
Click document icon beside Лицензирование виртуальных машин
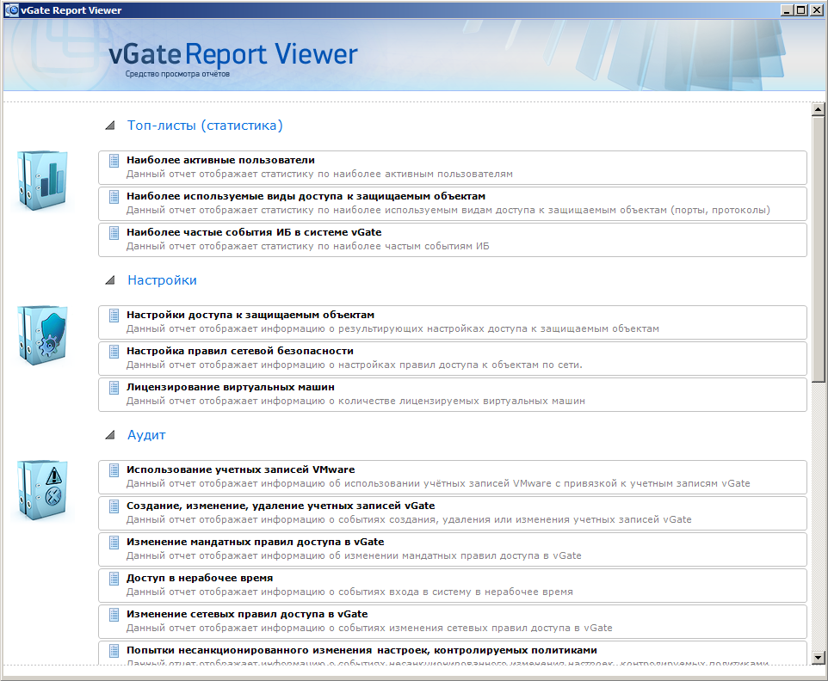[114, 388]
